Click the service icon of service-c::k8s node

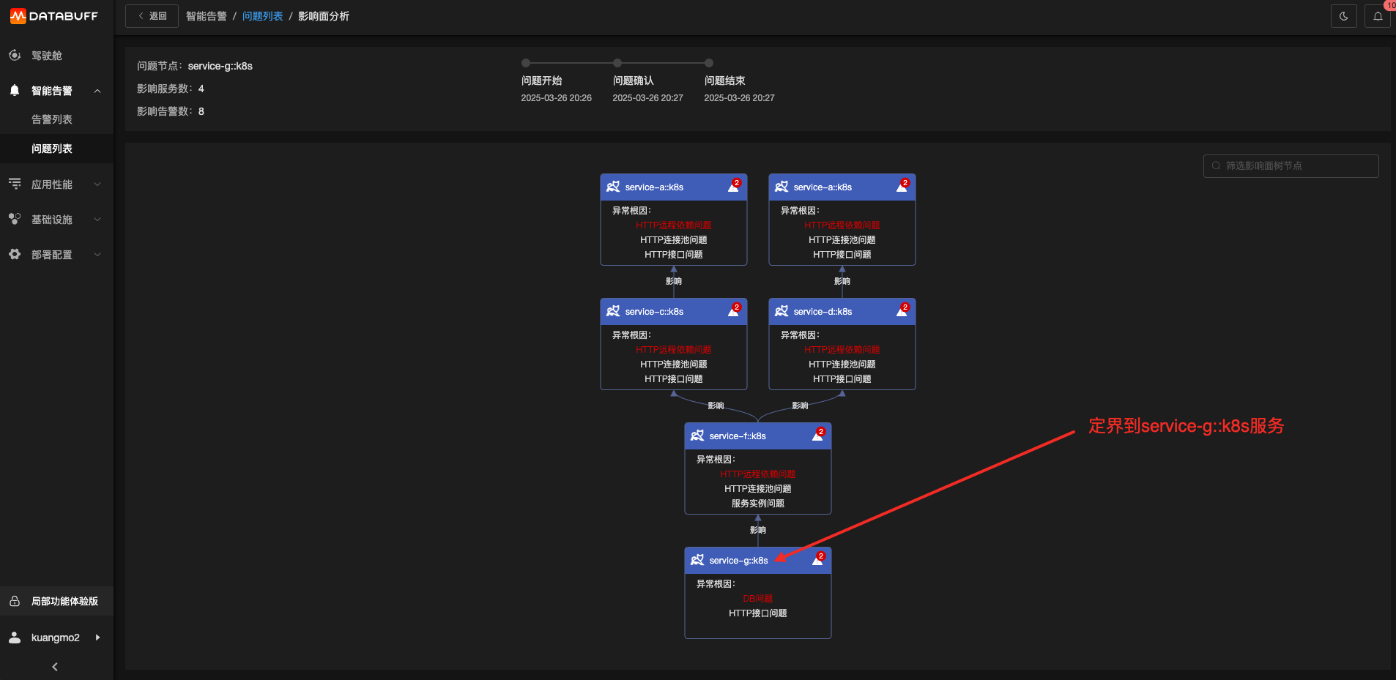coord(613,311)
